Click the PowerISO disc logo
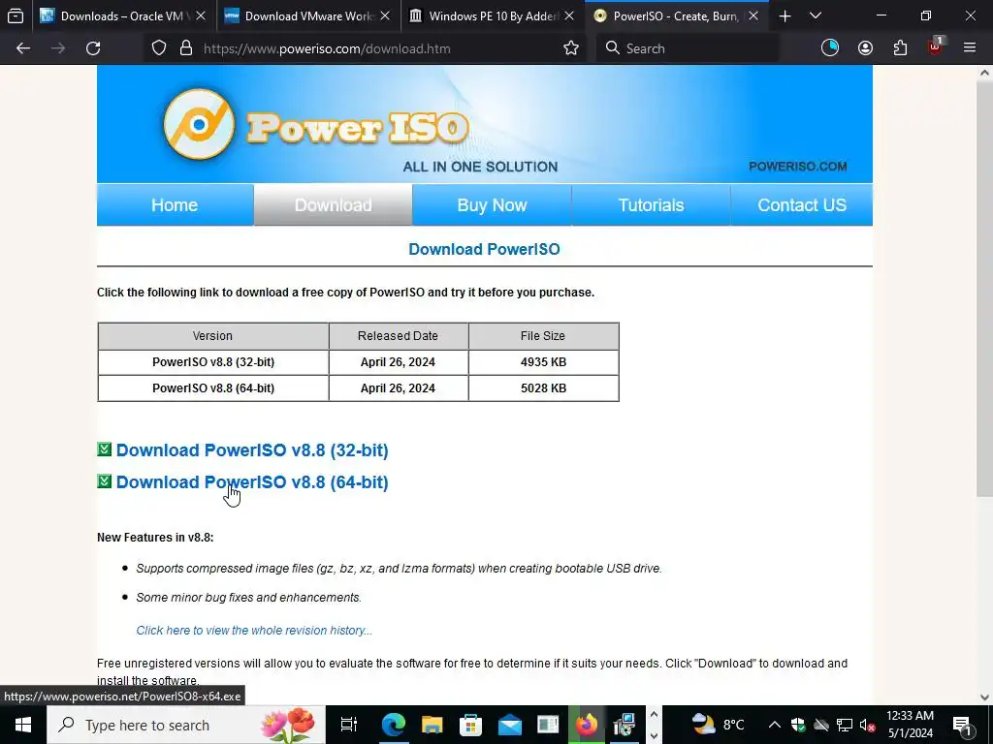This screenshot has width=993, height=744. 199,123
